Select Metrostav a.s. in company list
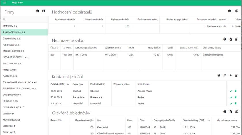The width and height of the screenshot is (242, 135). pos(24,26)
